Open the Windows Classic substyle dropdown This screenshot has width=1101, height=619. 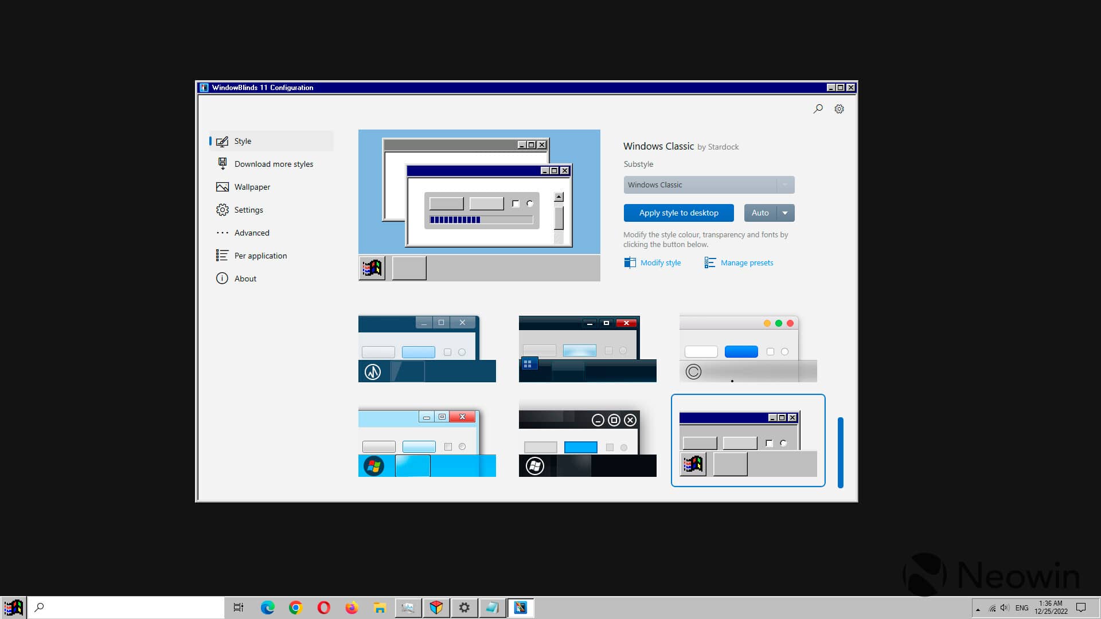(x=709, y=185)
